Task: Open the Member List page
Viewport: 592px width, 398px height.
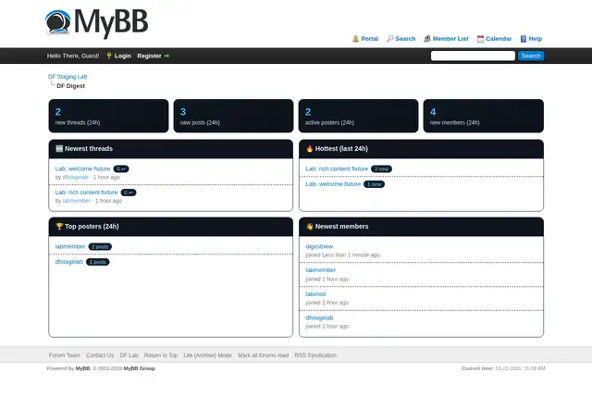Action: click(450, 39)
